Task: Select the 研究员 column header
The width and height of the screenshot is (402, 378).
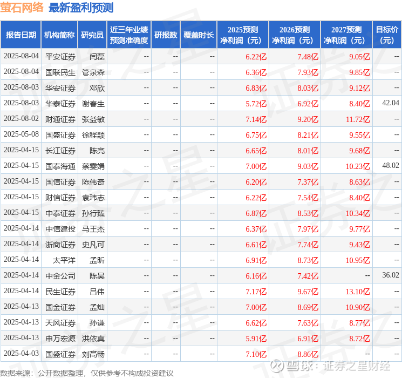Action: [92, 35]
